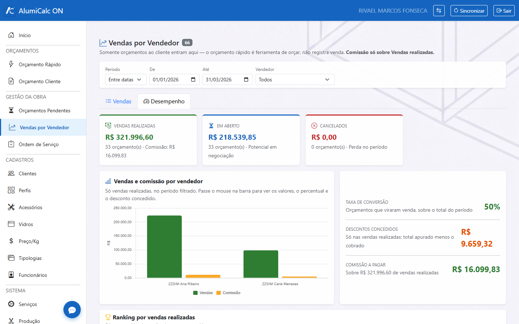Viewport: 519px width, 324px height.
Task: Click the commission value R$ 16.099,83
Action: tap(476, 269)
